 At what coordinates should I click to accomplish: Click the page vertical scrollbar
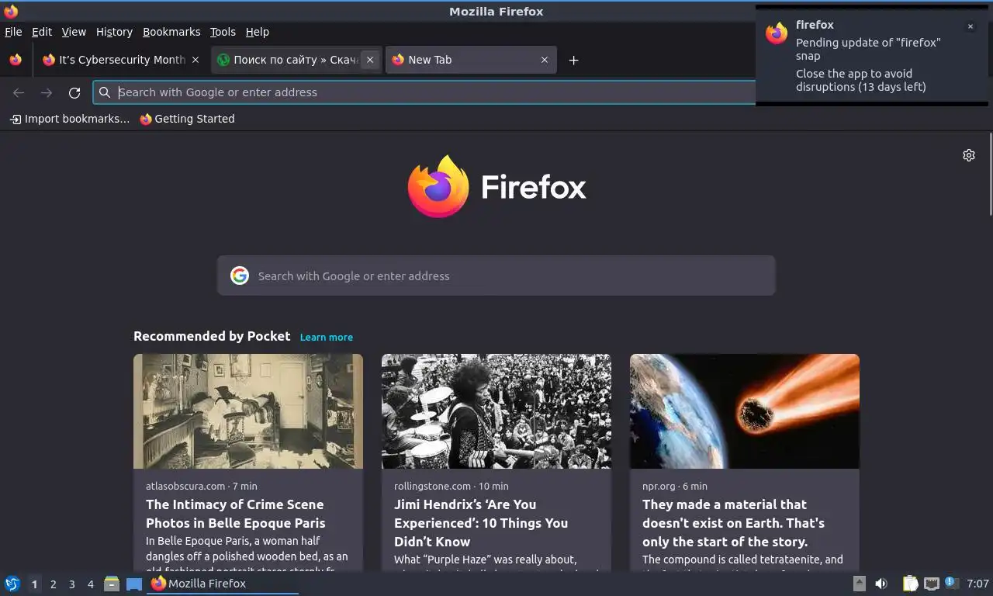[x=990, y=175]
